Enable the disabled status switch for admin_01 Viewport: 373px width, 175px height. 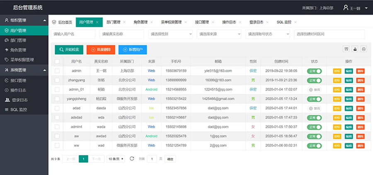pos(314,89)
